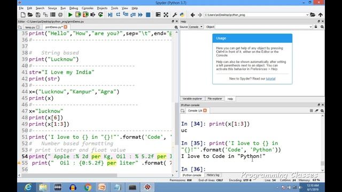Run current line debug step icon
The width and height of the screenshot is (342, 192).
(x=118, y=15)
